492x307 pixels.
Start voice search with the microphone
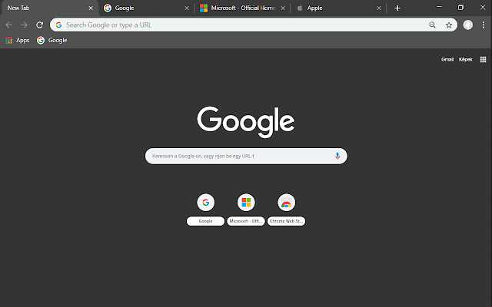click(x=337, y=156)
